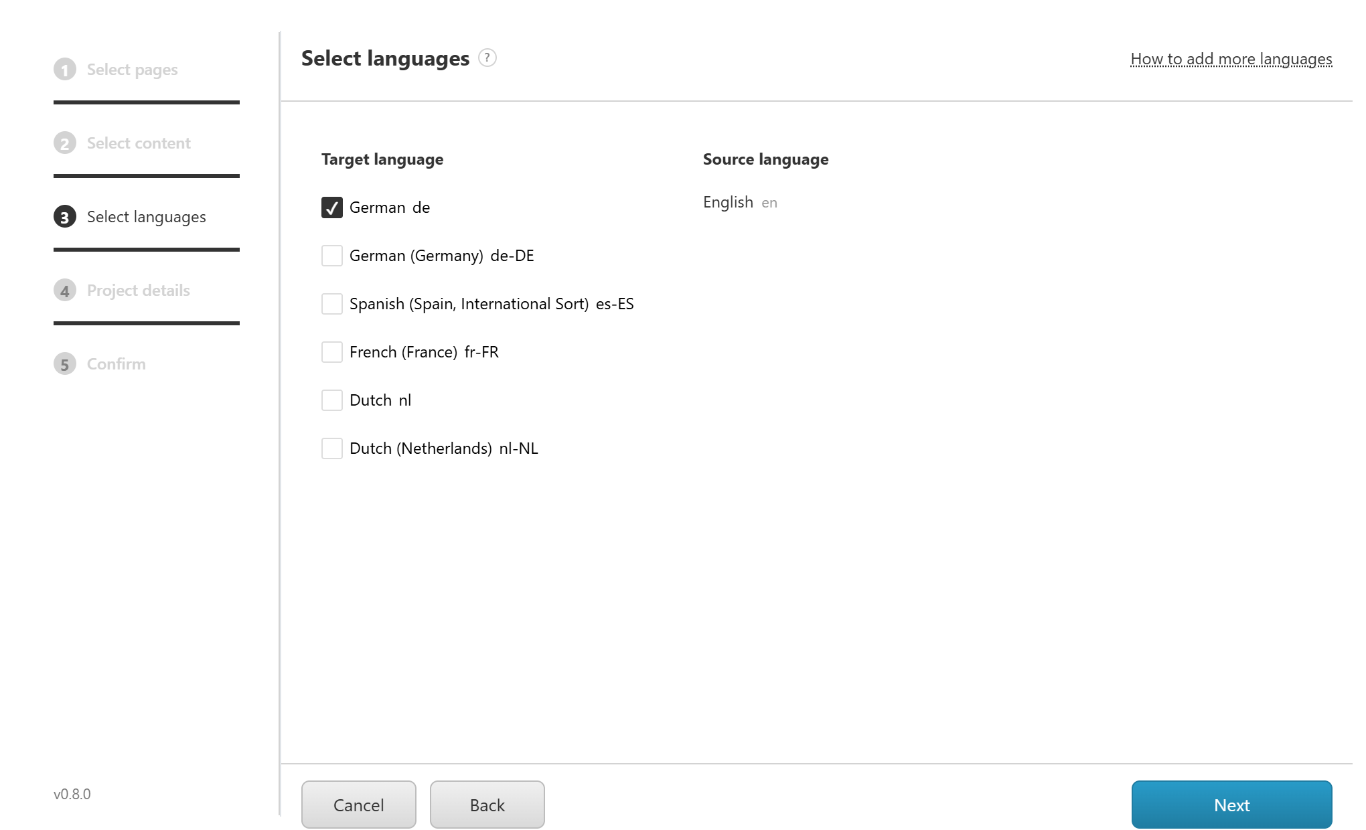Check the German (Germany) de-DE checkbox
The width and height of the screenshot is (1366, 830).
coord(332,256)
